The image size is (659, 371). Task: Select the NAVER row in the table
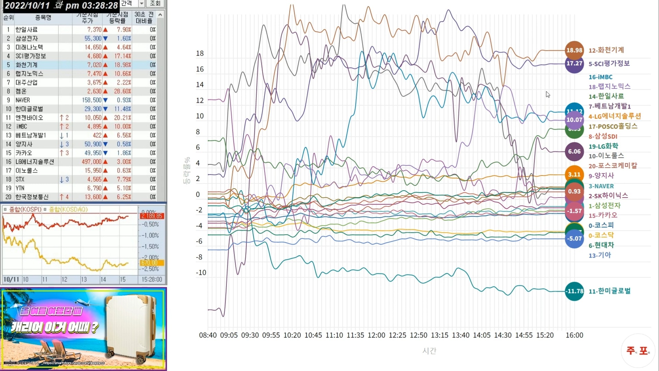[x=79, y=100]
